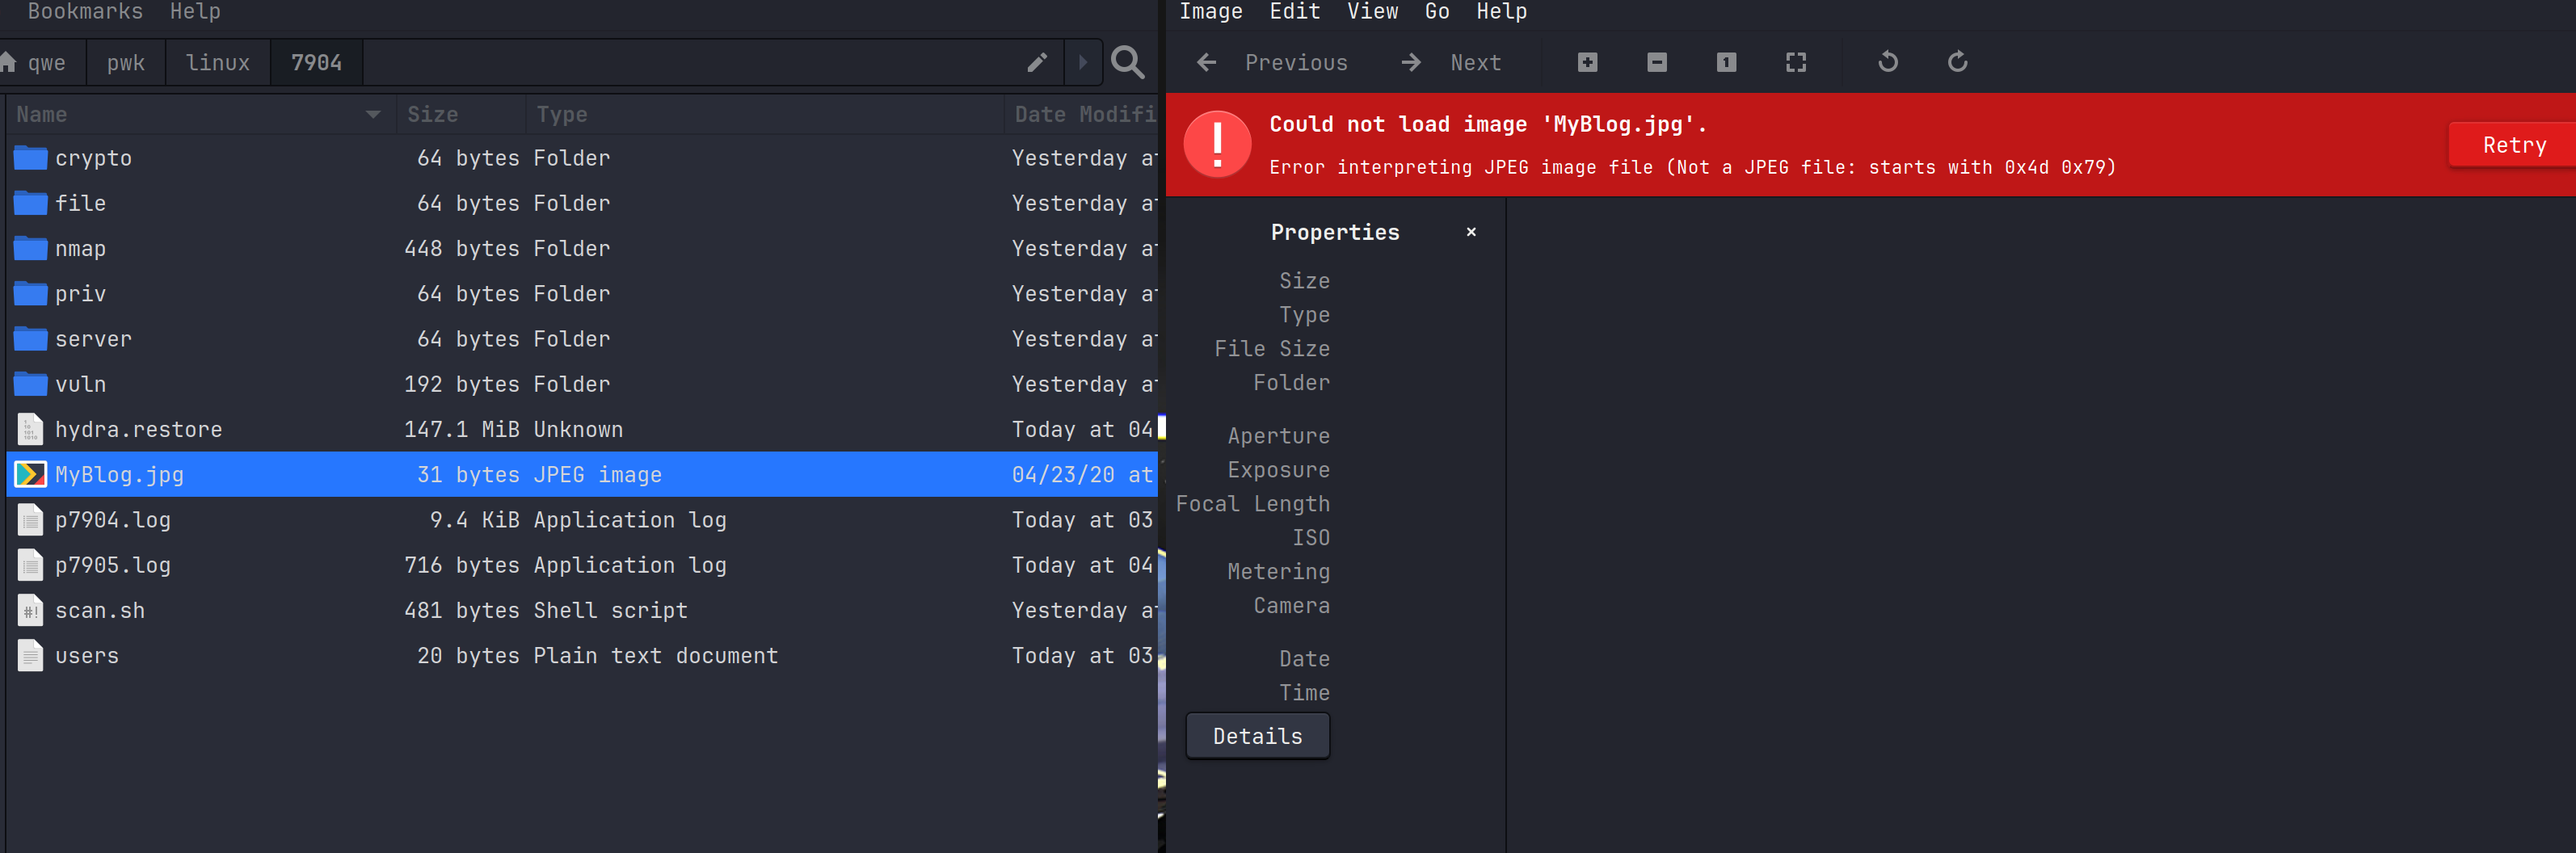Select the file folder icon

click(30, 203)
